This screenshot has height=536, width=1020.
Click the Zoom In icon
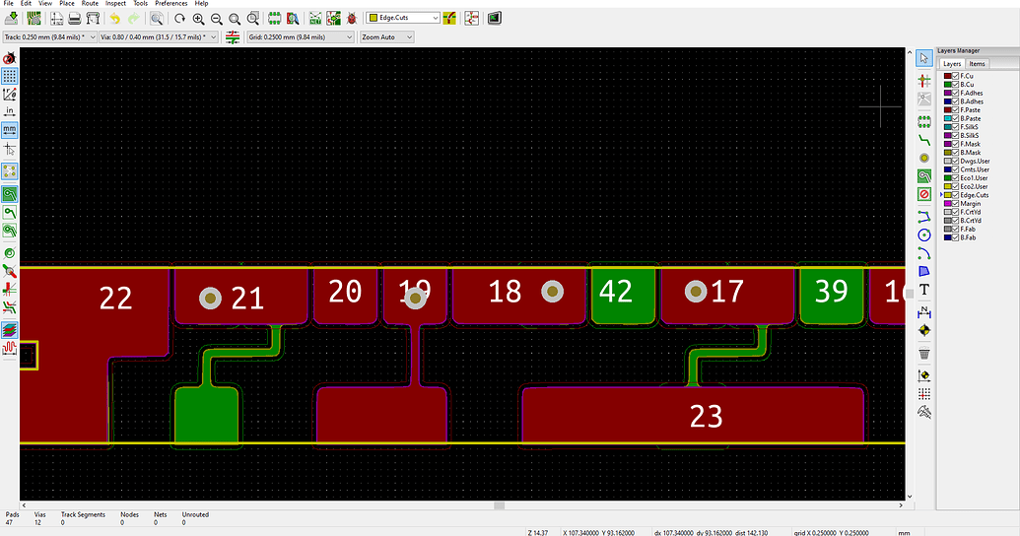point(198,18)
